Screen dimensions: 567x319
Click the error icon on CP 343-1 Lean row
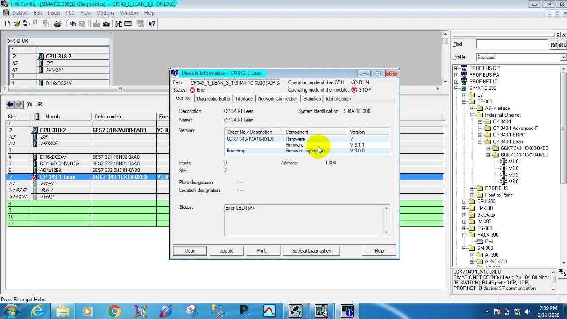35,177
